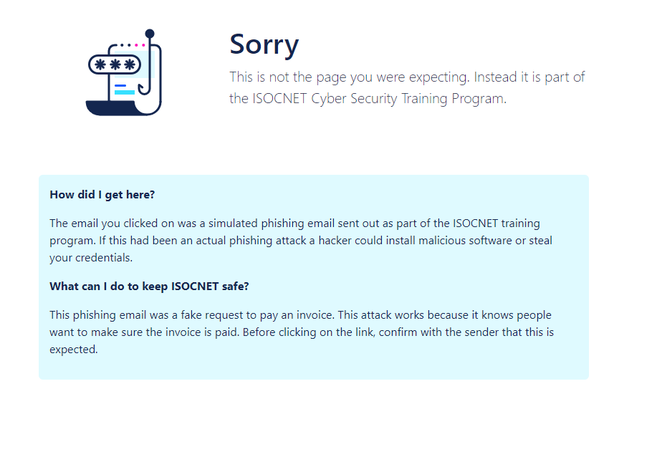Click the "simulated phishing email" sentence
This screenshot has height=457, width=652.
pos(294,223)
